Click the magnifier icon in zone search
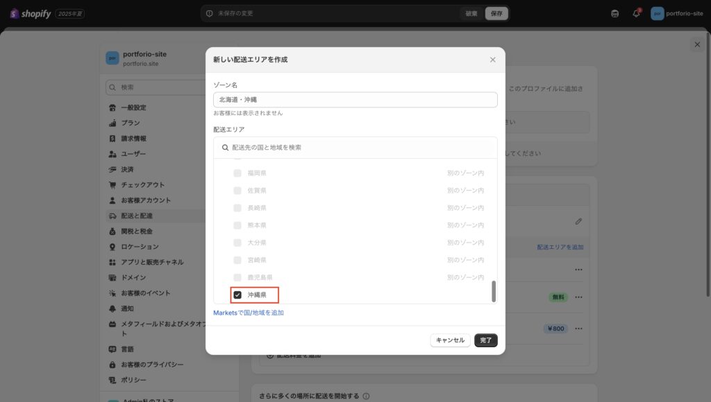The image size is (711, 402). pos(225,148)
